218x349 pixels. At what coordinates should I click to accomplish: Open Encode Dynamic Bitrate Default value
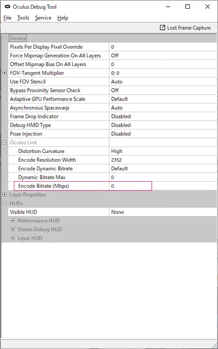click(x=163, y=168)
